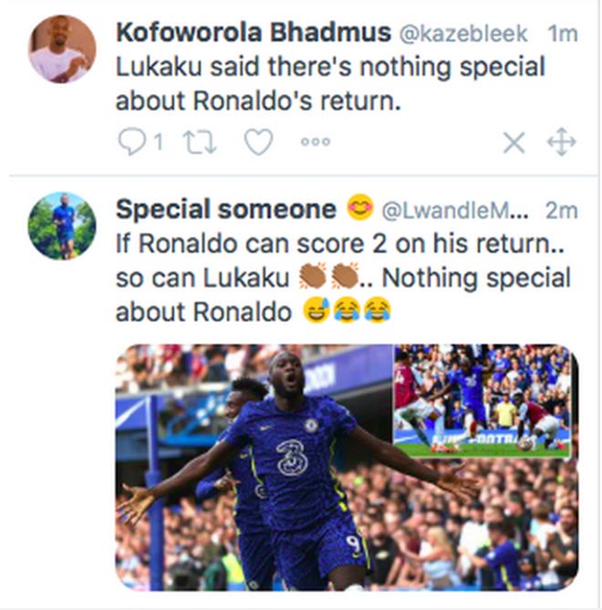Viewport: 602px width, 610px height.
Task: Open the three-dots more options menu
Action: pyautogui.click(x=316, y=142)
